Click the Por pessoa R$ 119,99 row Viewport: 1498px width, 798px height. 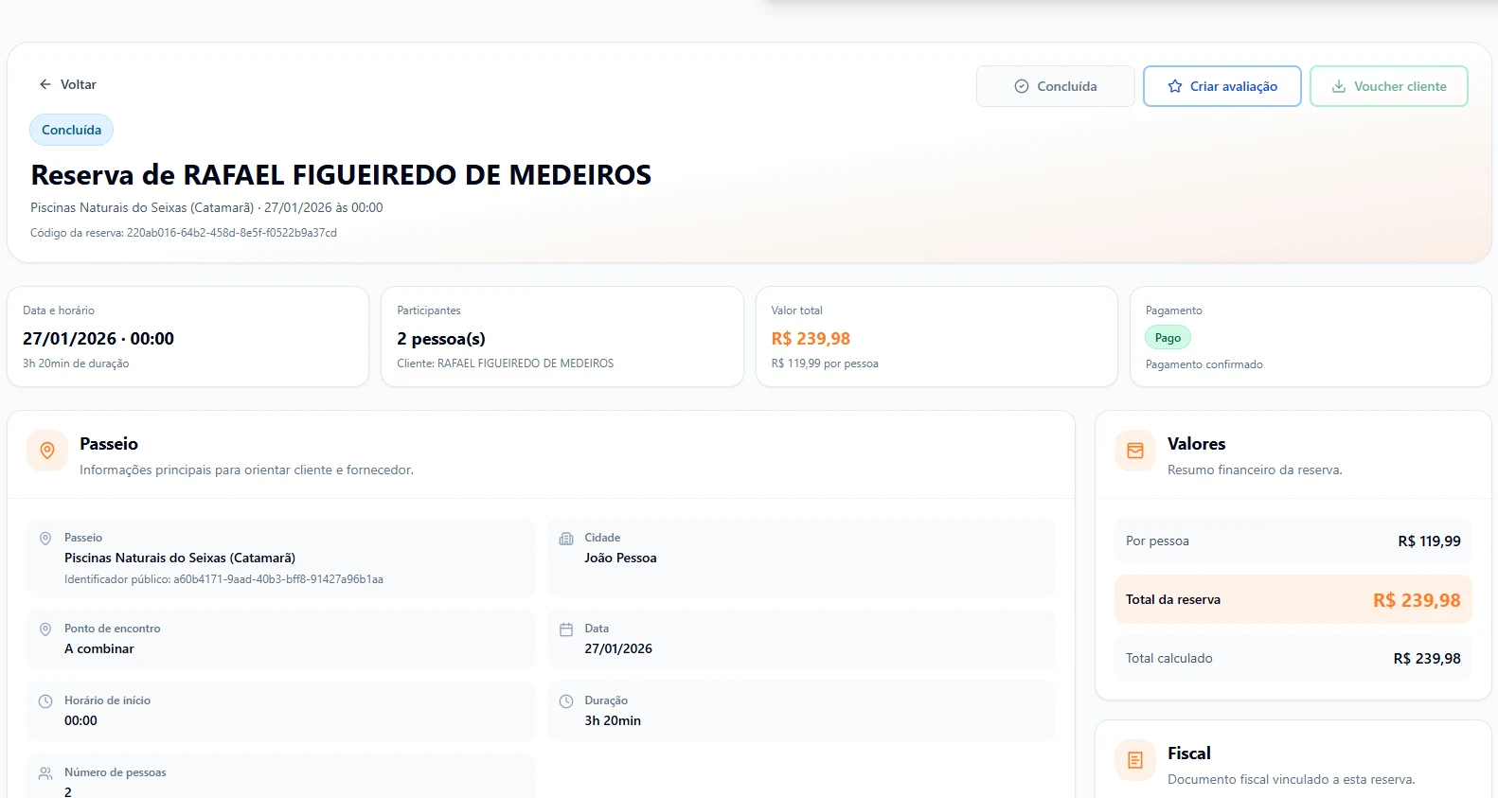click(1293, 541)
